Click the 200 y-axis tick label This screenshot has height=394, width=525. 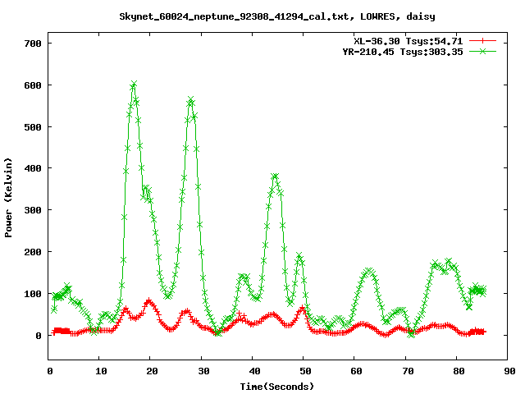[33, 252]
